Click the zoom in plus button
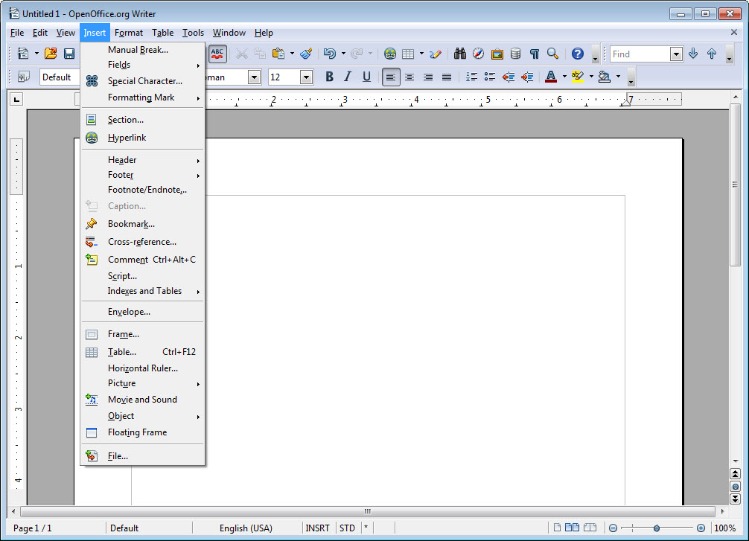Viewport: 749px width, 541px height. point(701,528)
